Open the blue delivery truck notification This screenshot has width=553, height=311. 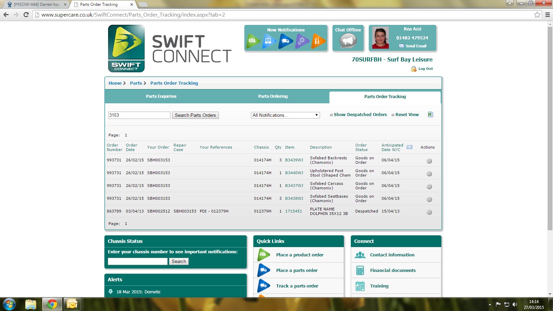click(x=285, y=41)
